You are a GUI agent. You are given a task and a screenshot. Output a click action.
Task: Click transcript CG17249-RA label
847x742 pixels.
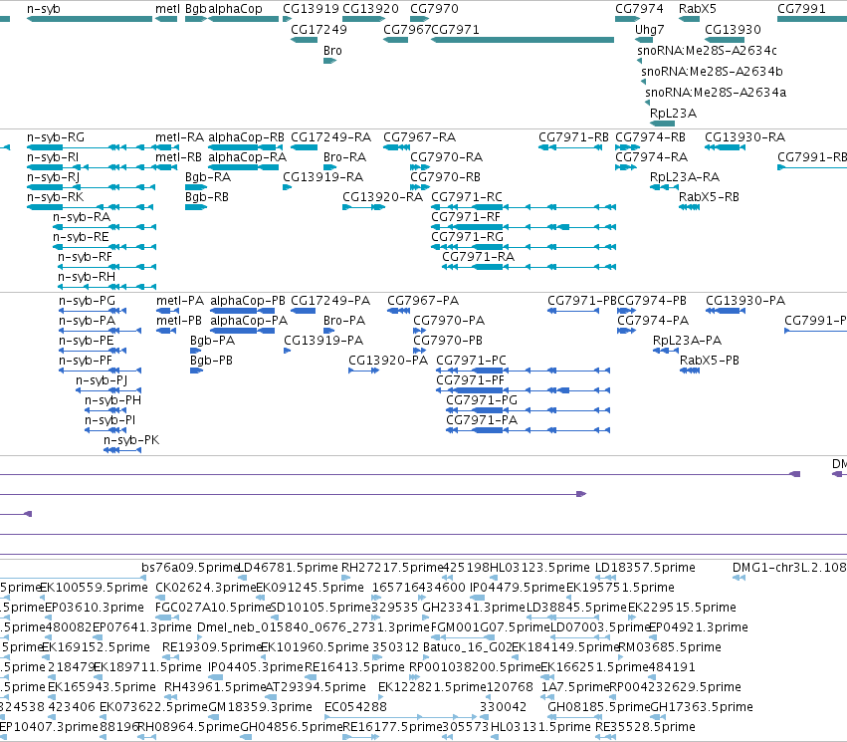pos(331,137)
